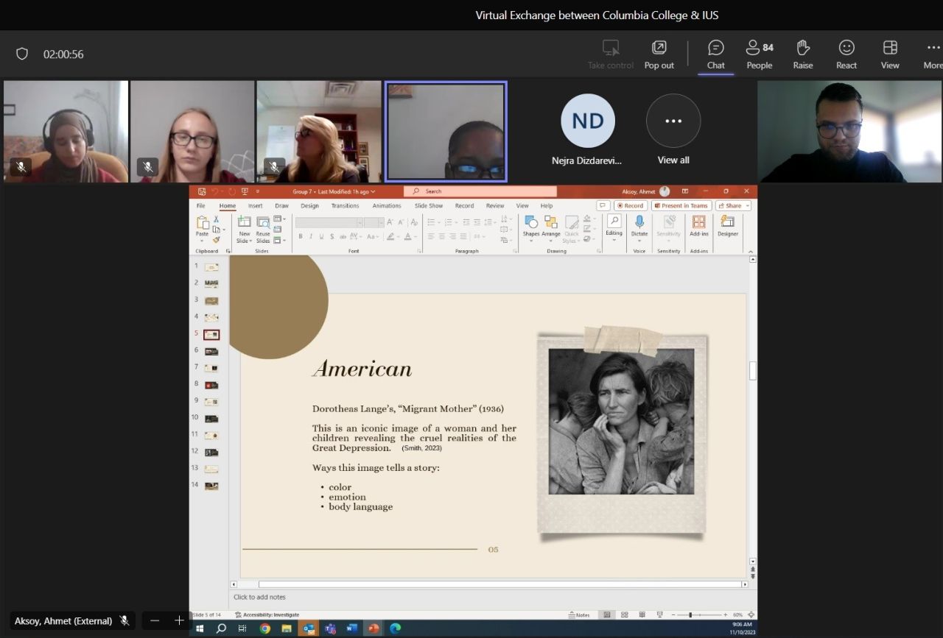
Task: Click the Dictate microphone icon
Action: 639,222
